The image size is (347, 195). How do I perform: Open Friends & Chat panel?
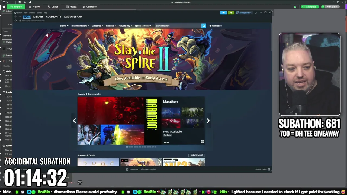pos(262,170)
